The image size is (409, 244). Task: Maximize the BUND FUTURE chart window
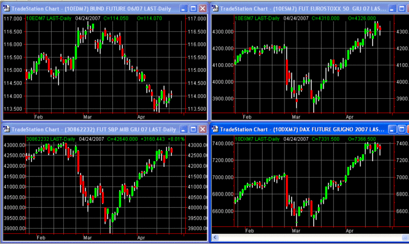pyautogui.click(x=192, y=9)
